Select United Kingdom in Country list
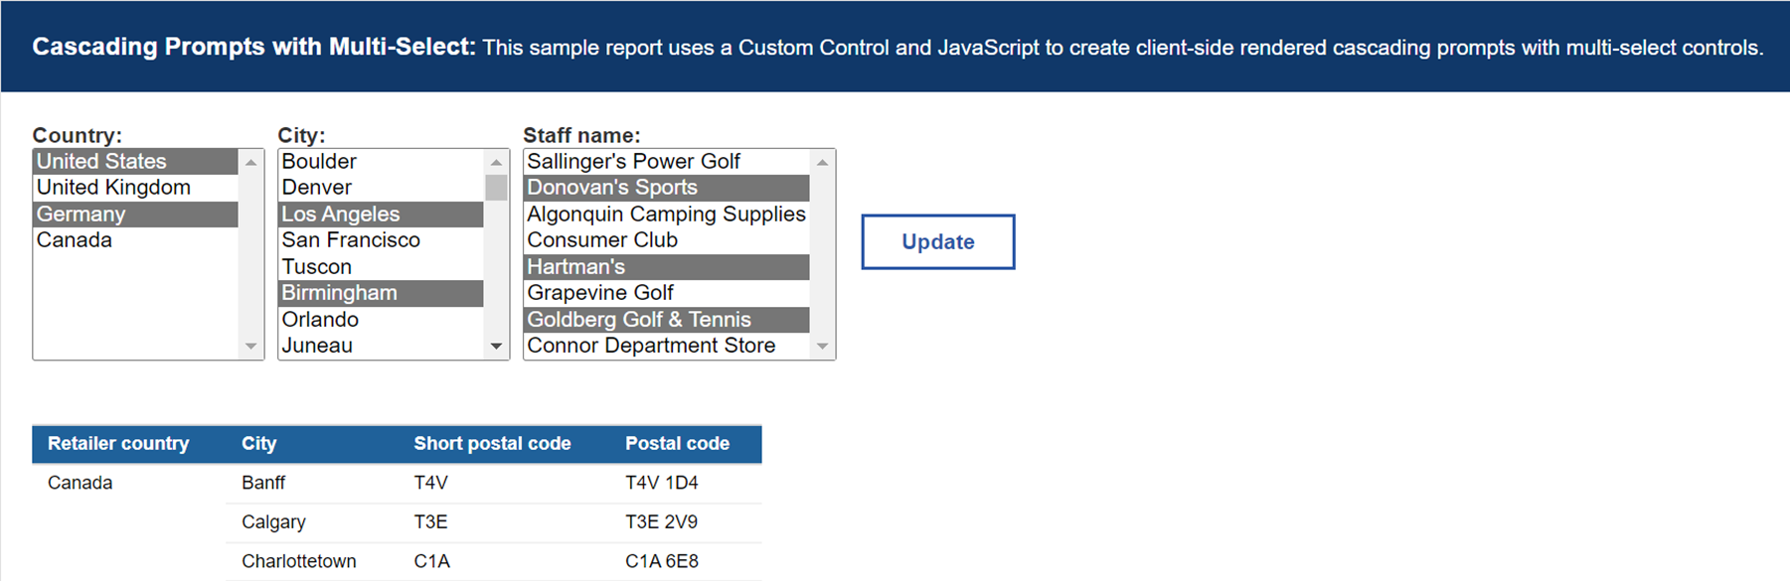This screenshot has height=581, width=1790. pyautogui.click(x=113, y=188)
